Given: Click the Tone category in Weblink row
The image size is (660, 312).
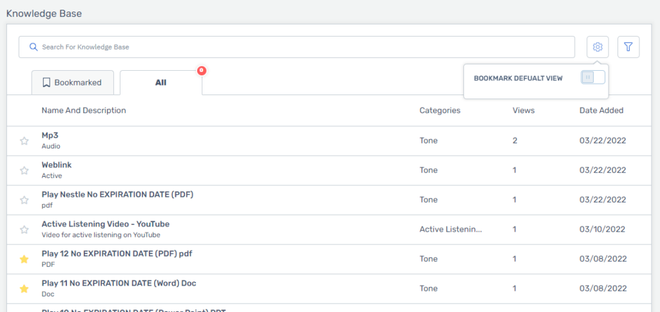Looking at the screenshot, I should pyautogui.click(x=429, y=170).
